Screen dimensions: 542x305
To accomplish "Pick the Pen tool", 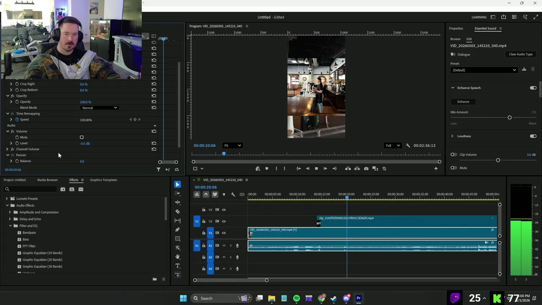I will [177, 230].
